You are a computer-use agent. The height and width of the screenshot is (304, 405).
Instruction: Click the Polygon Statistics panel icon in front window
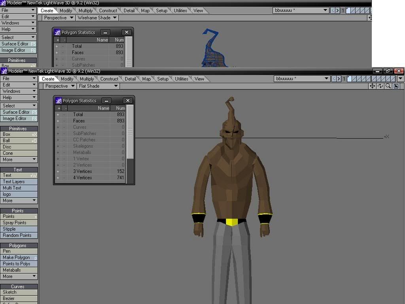point(59,100)
